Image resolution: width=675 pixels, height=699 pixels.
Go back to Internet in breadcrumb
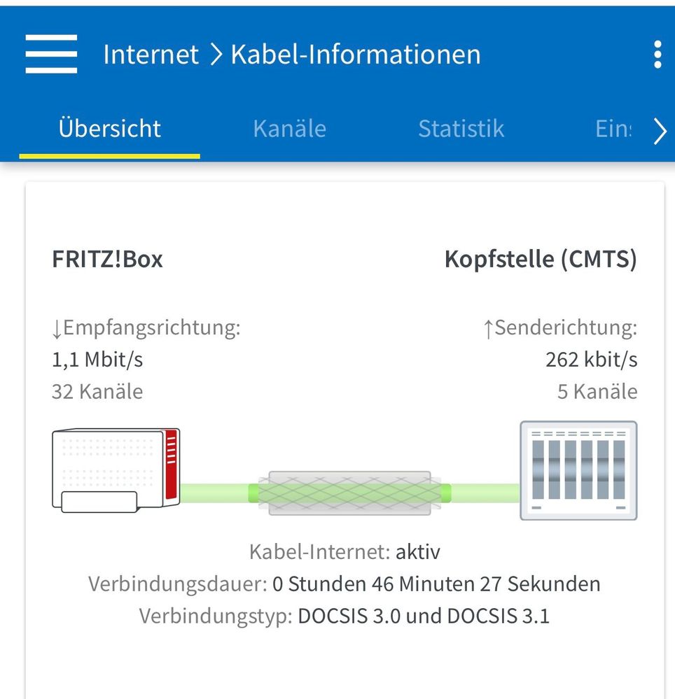tap(151, 55)
